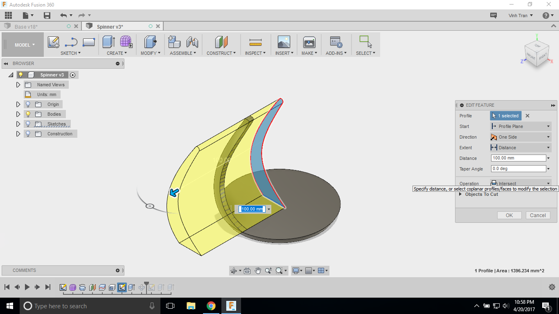The image size is (559, 314).
Task: Click the '1 selected' profile button
Action: pos(506,116)
